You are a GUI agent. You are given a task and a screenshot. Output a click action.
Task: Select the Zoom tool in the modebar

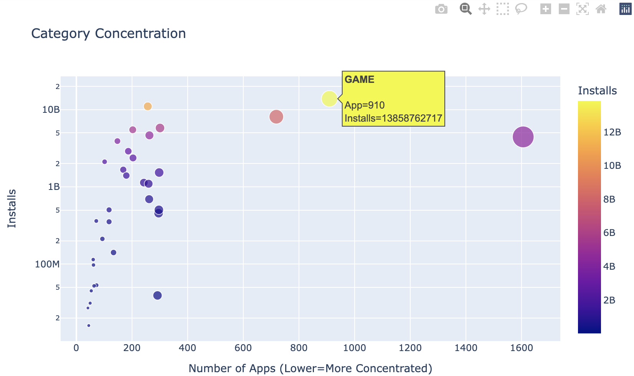click(x=464, y=9)
